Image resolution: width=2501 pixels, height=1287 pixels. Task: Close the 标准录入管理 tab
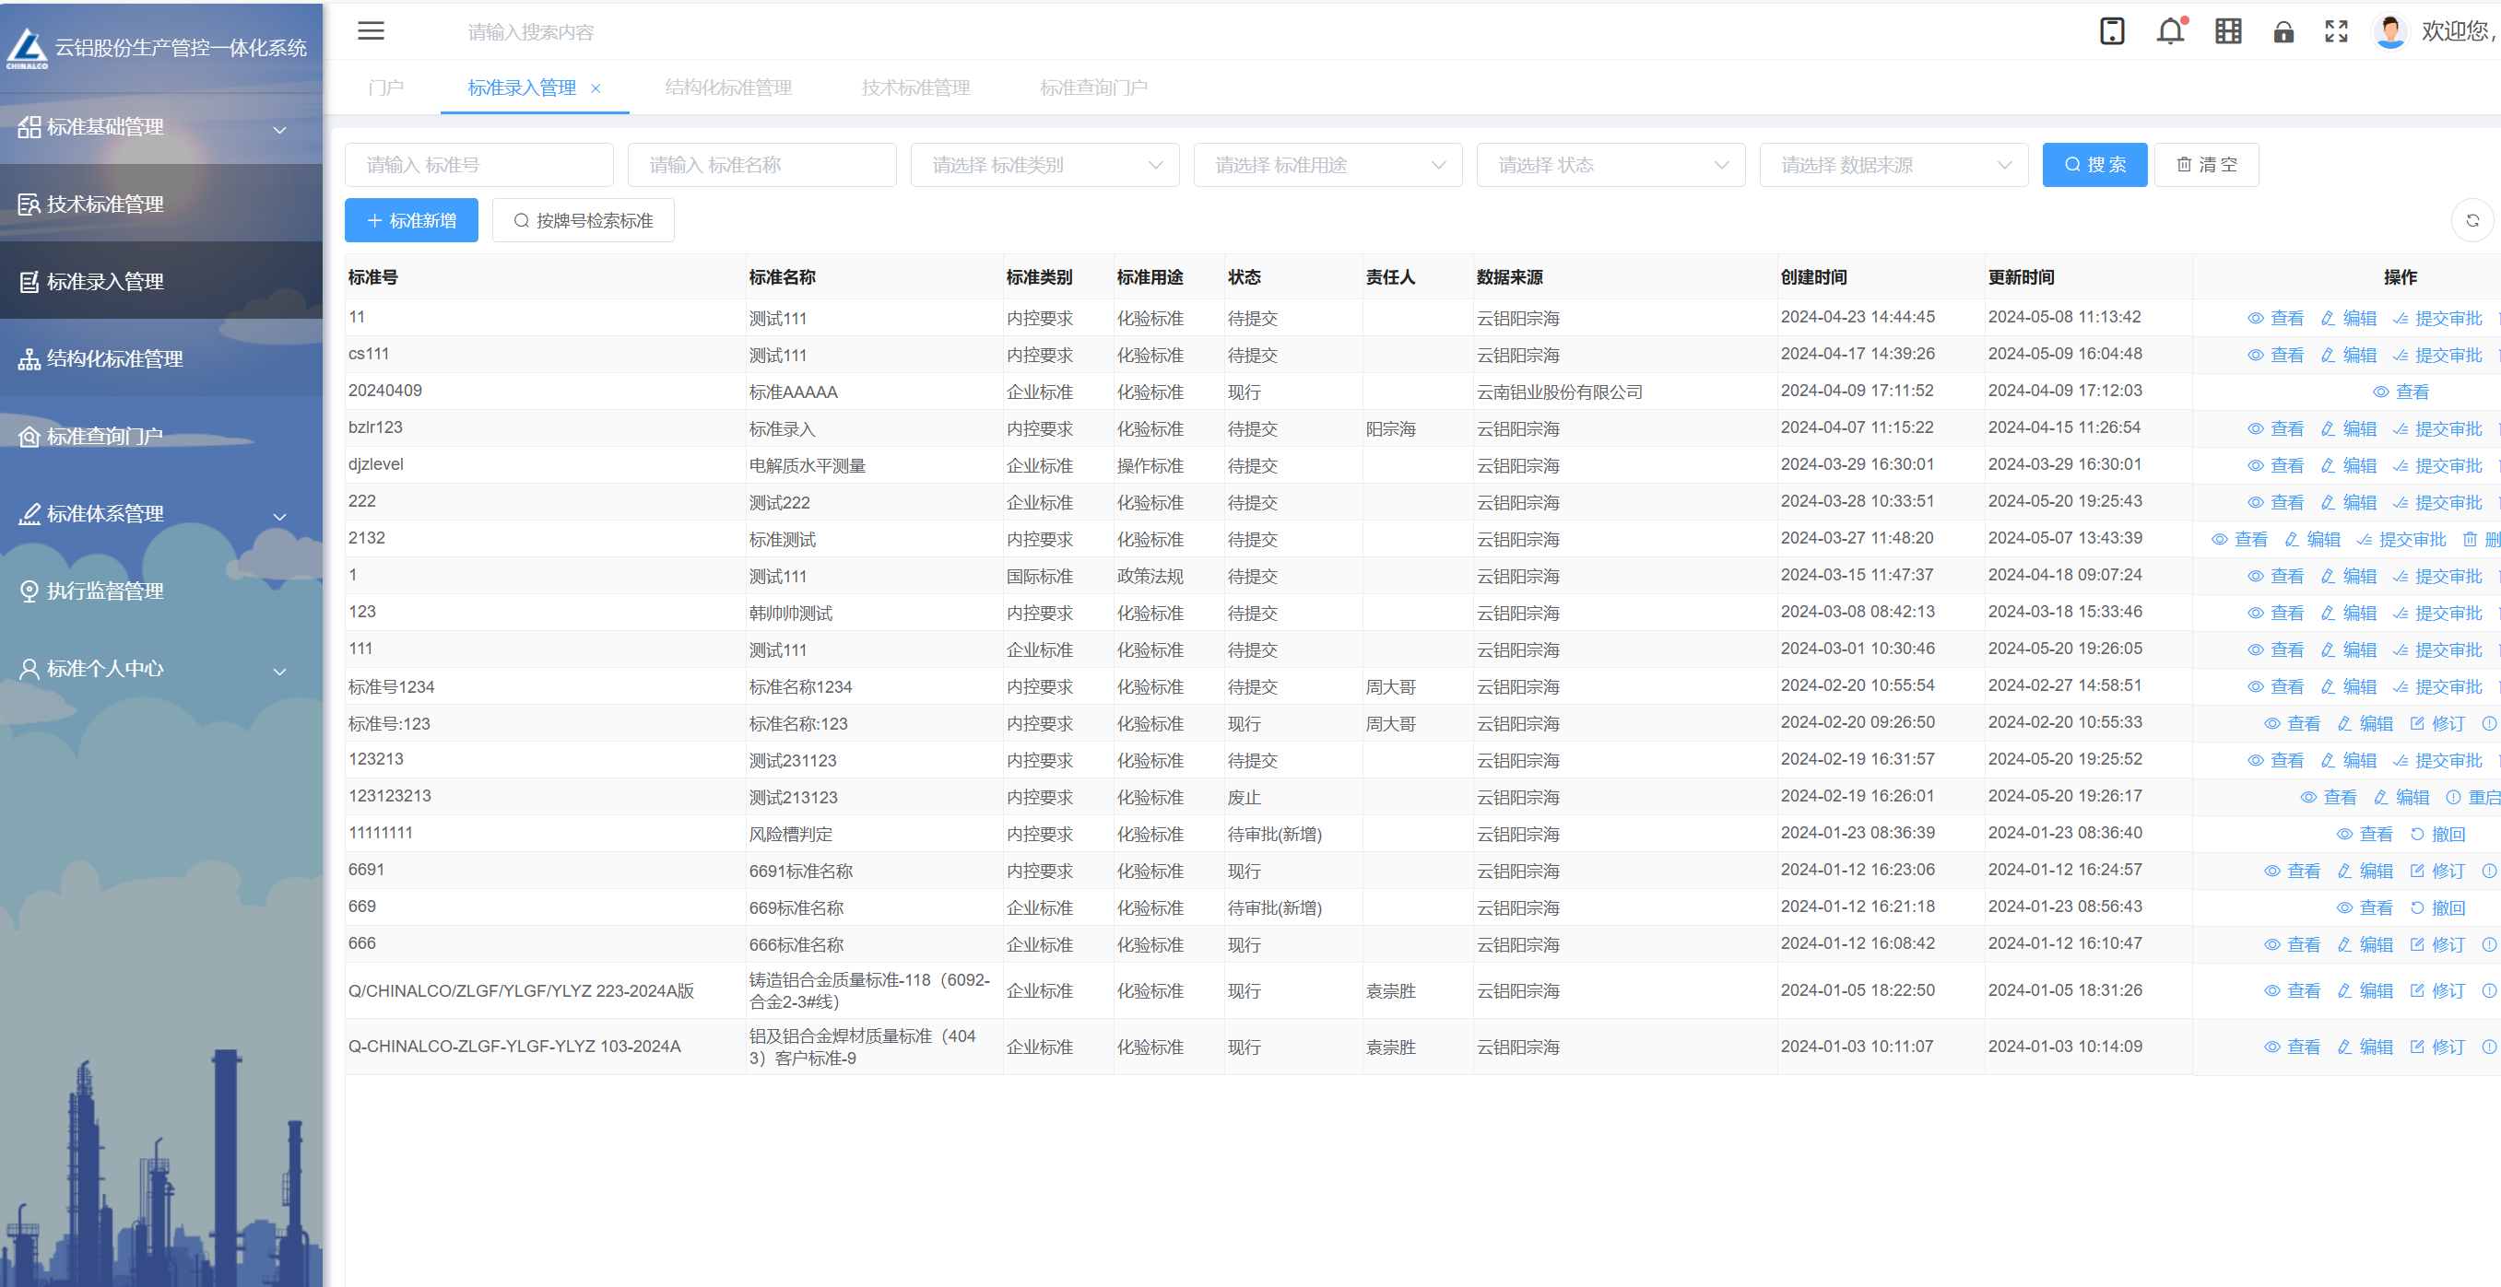click(x=596, y=88)
